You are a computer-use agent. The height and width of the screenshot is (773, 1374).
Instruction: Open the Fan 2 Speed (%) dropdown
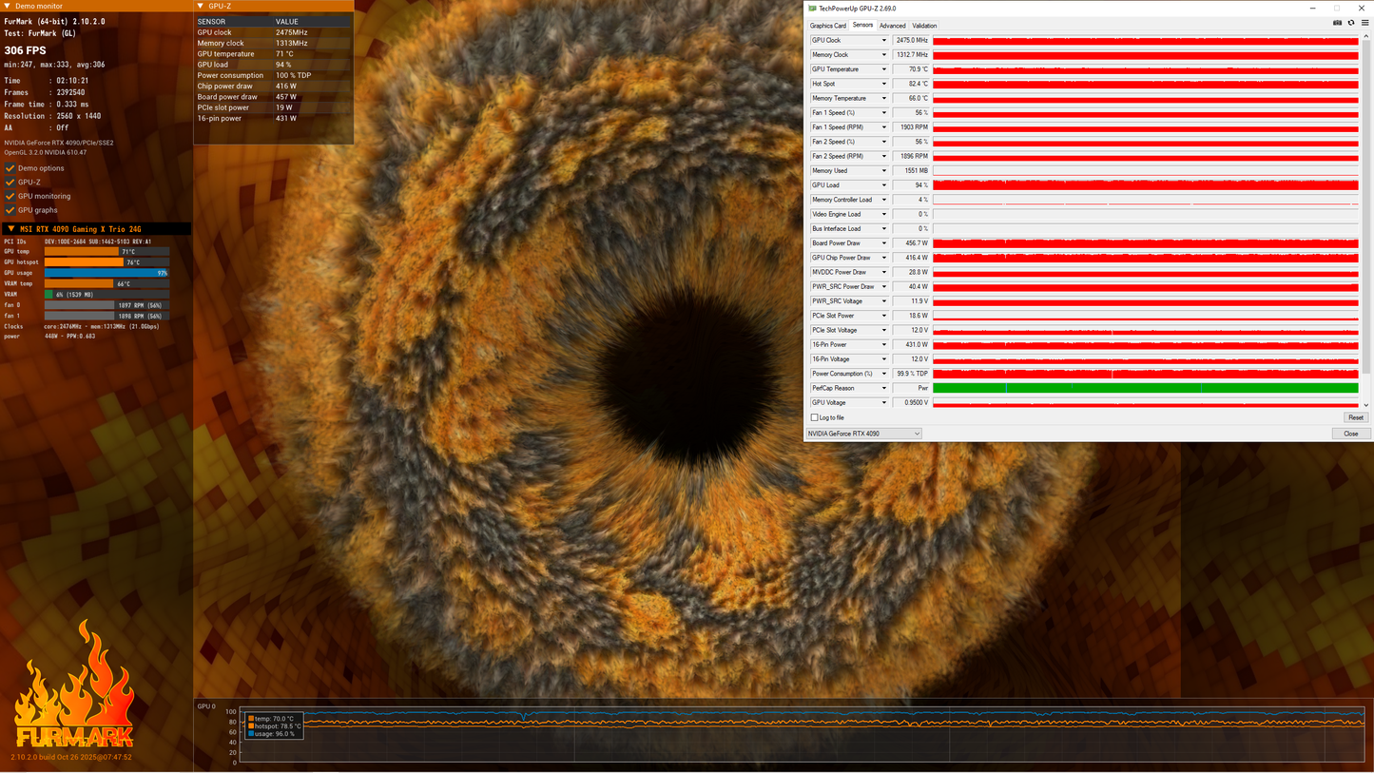coord(884,142)
